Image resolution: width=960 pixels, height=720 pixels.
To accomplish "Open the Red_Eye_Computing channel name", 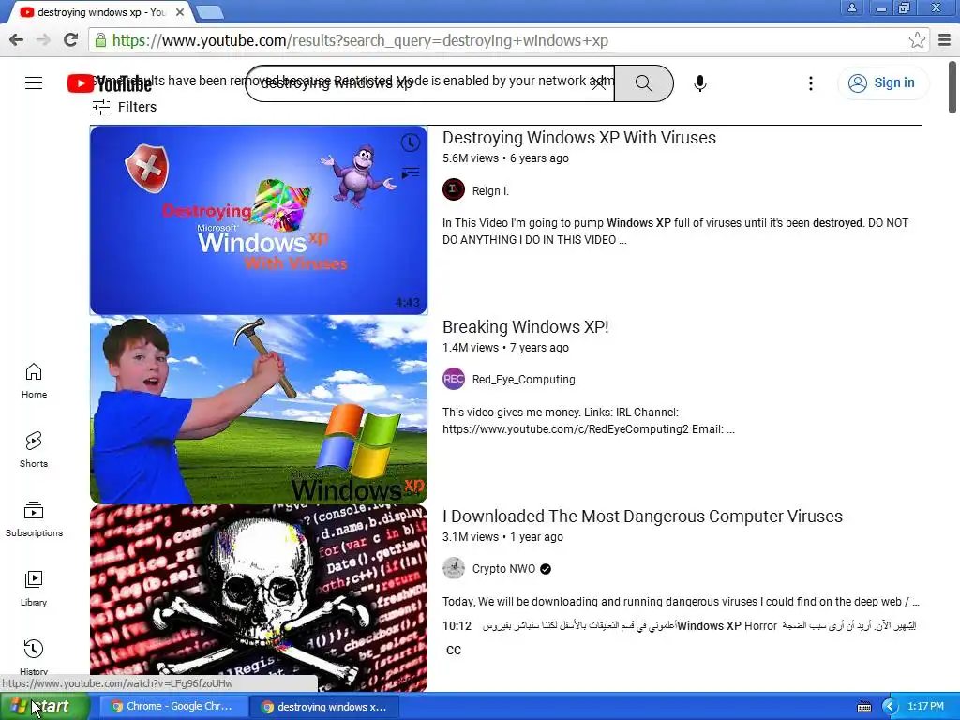I will pos(523,380).
